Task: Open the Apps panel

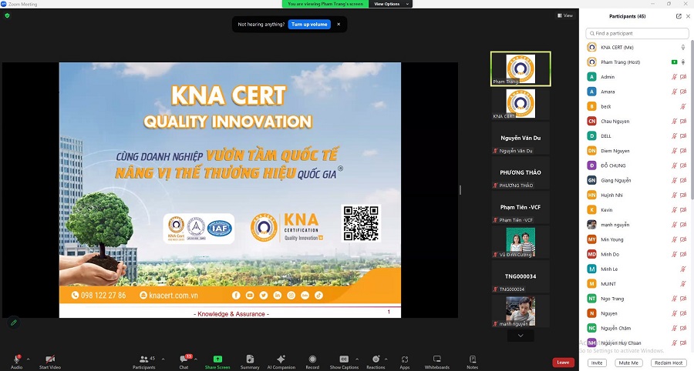Action: 405,362
